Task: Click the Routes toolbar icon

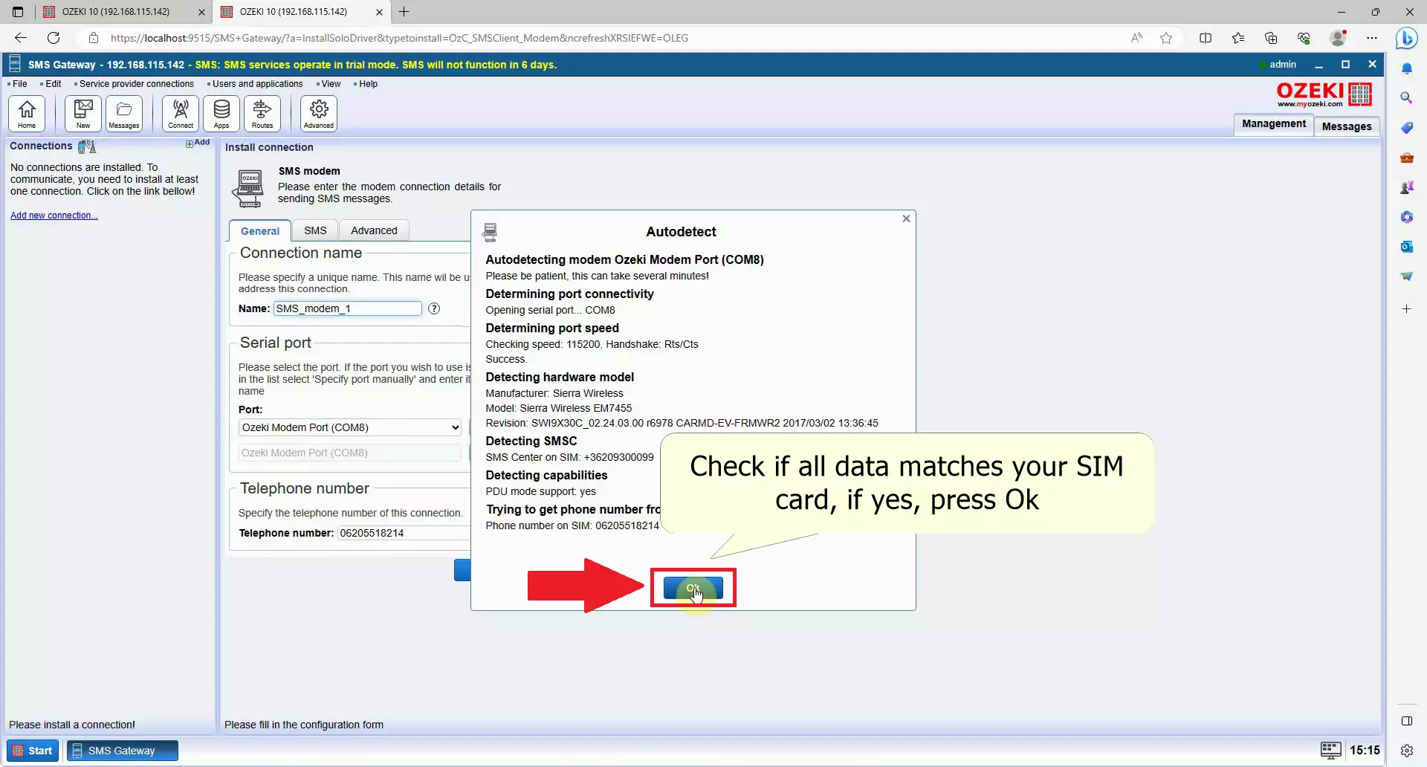Action: click(262, 114)
